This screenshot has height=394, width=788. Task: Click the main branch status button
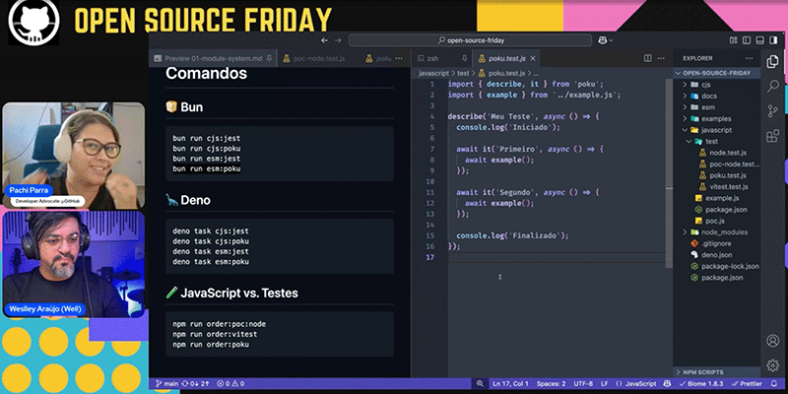(x=166, y=383)
